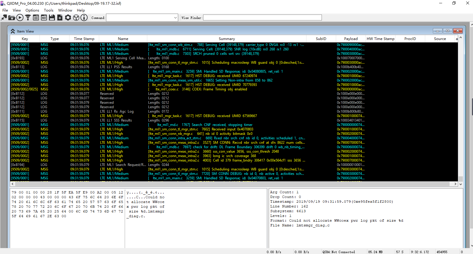The height and width of the screenshot is (254, 473).
Task: Open the Options menu
Action: [32, 10]
